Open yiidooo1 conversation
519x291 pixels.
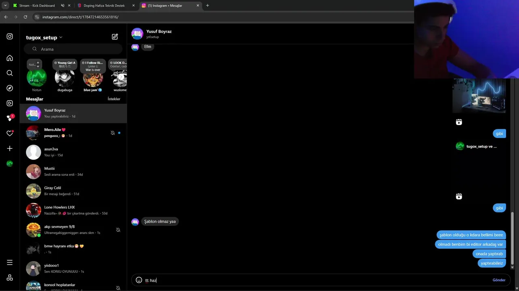(x=73, y=268)
